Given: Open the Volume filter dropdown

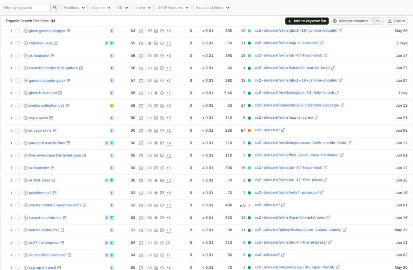Looking at the screenshot, I should pyautogui.click(x=101, y=8).
